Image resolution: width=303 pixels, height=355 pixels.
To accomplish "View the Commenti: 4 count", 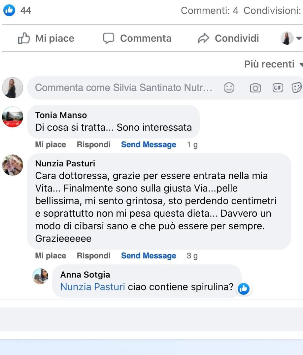I will coord(210,11).
